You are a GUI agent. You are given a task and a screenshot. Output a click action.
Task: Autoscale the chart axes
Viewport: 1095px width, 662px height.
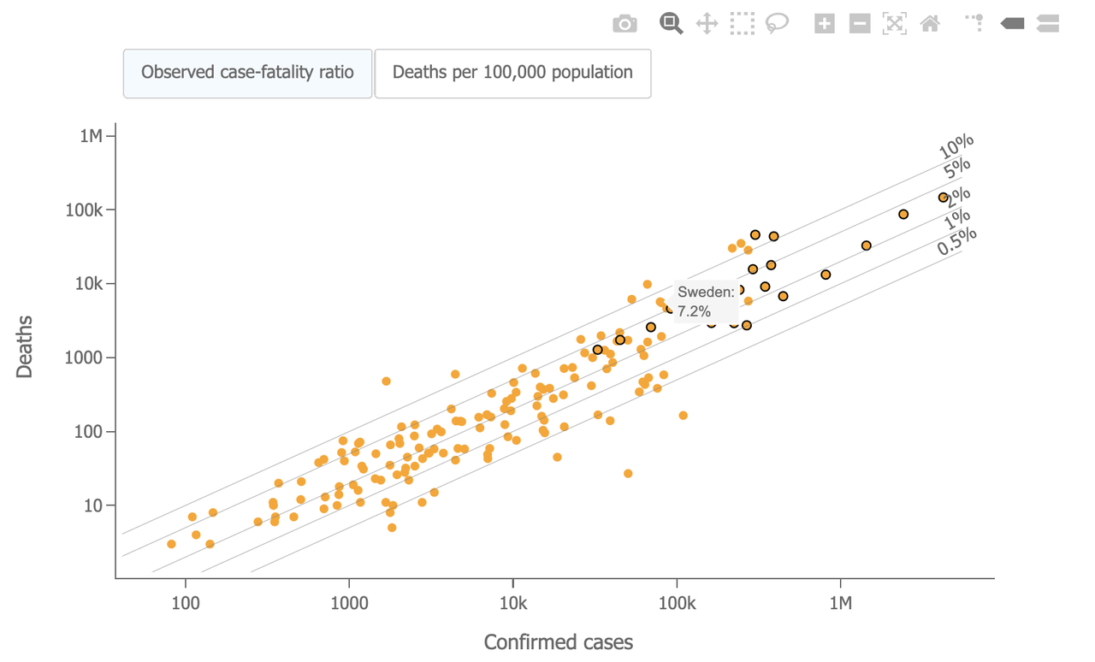point(895,24)
